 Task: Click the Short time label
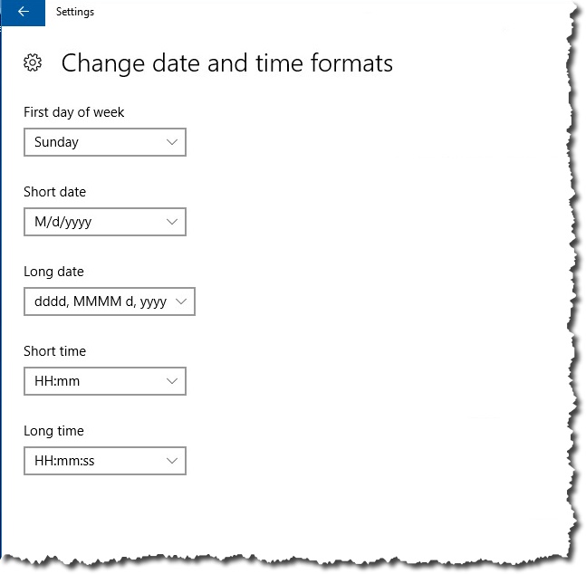point(54,351)
